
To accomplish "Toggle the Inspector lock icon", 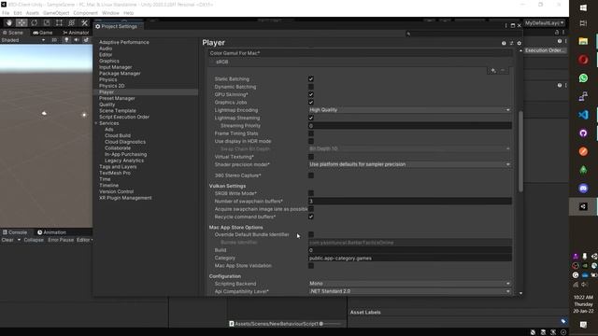I will pyautogui.click(x=557, y=33).
